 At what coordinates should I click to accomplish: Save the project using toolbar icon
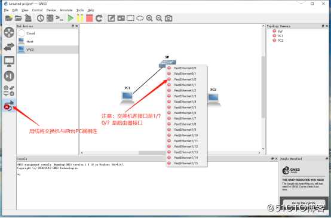28,19
